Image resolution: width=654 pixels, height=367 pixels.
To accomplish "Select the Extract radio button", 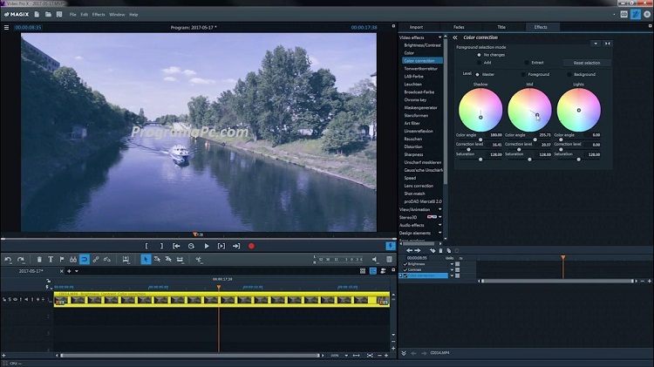I will click(525, 63).
